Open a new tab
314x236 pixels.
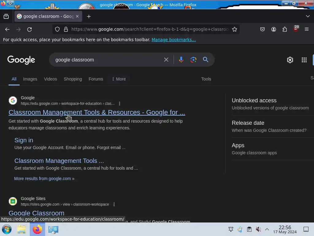click(x=89, y=17)
